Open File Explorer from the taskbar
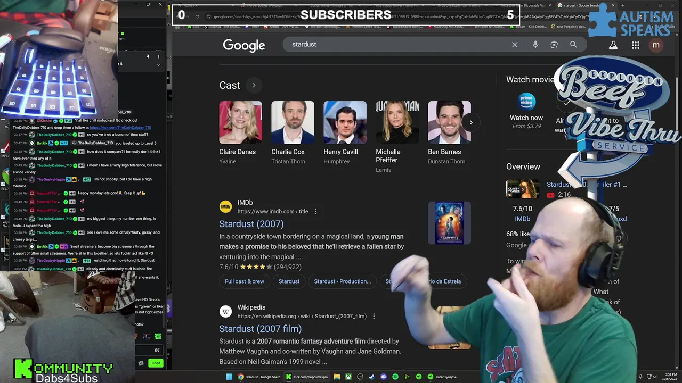The width and height of the screenshot is (682, 383). [x=337, y=377]
